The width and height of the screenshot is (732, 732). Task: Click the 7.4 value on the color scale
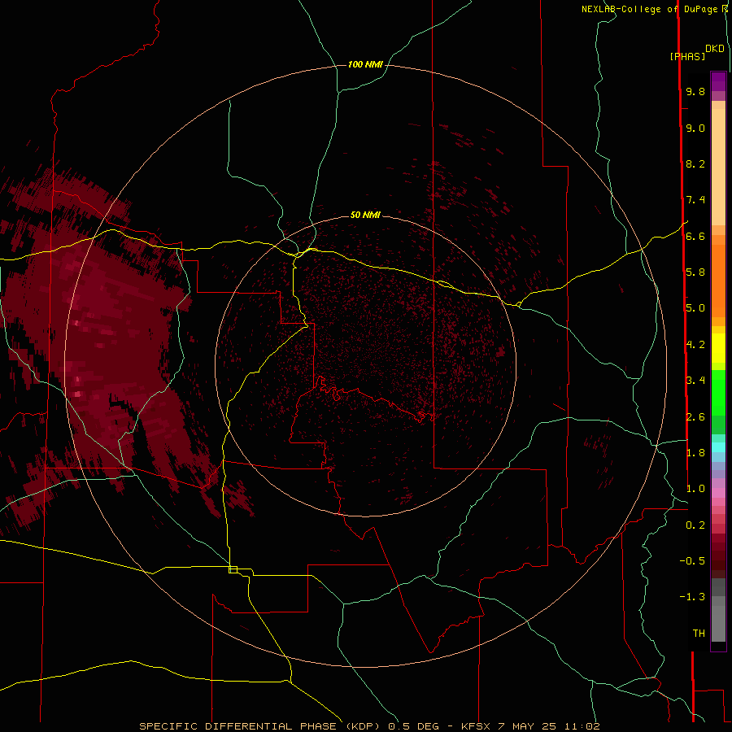[695, 200]
